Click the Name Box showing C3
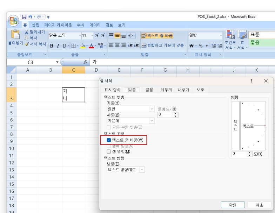275x213 pixels. [31, 62]
